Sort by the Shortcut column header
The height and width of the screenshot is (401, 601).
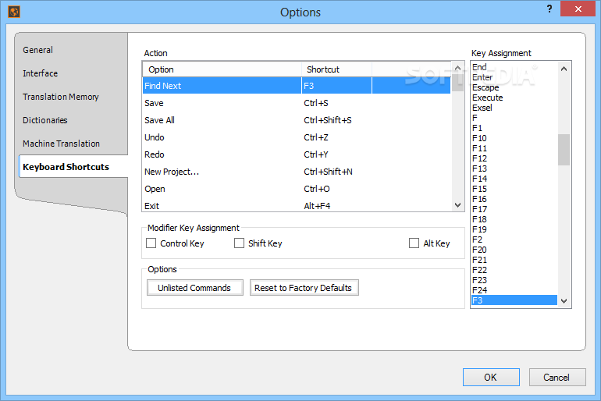point(336,69)
